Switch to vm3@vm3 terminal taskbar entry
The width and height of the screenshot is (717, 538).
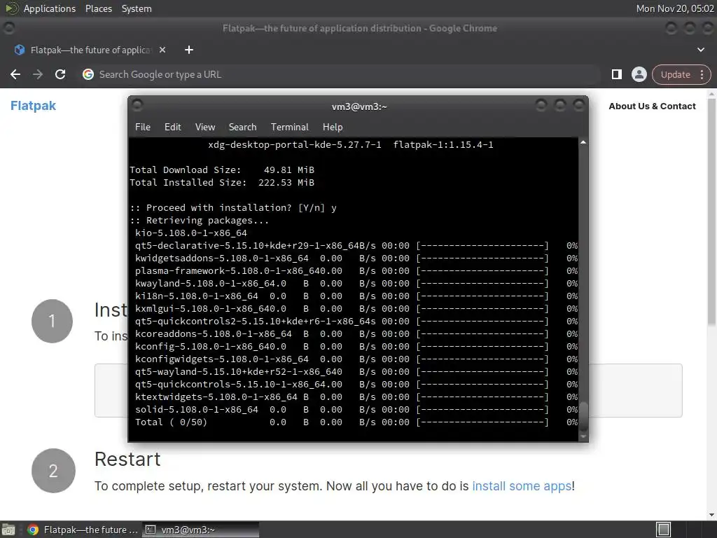click(200, 530)
